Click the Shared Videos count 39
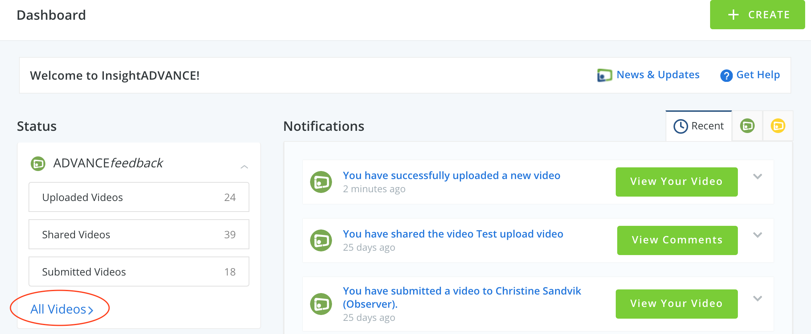This screenshot has height=334, width=811. [230, 235]
